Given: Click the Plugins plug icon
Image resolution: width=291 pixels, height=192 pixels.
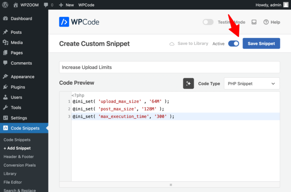Looking at the screenshot, I should [x=6, y=87].
